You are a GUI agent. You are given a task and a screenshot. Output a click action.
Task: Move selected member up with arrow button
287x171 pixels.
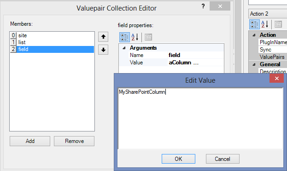(103, 37)
